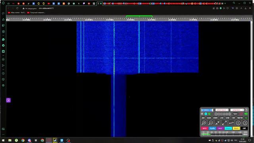254x143 pixels.
Task: Open the select band dropdown
Action: coord(222,110)
